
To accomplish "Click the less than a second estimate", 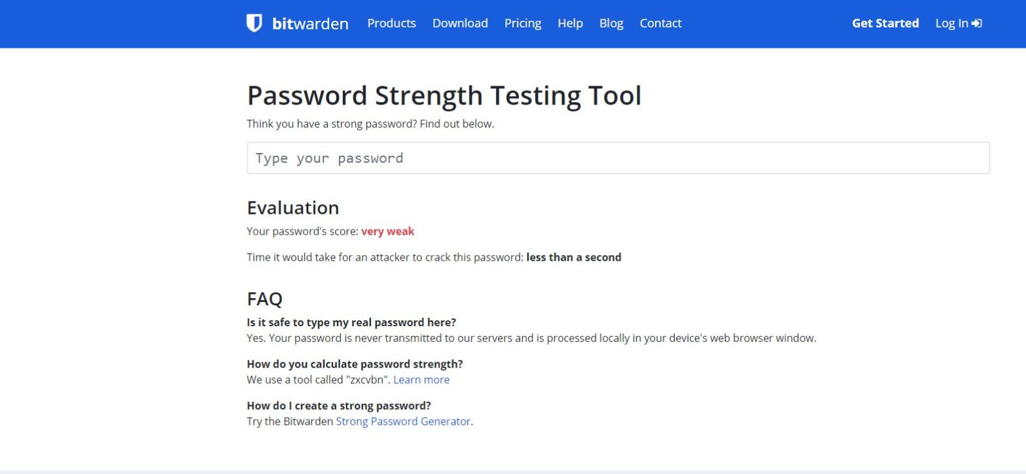I will coord(574,257).
